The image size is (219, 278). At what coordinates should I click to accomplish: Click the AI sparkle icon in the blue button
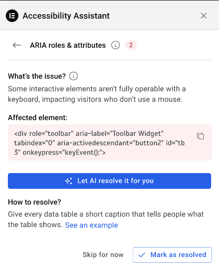click(68, 181)
